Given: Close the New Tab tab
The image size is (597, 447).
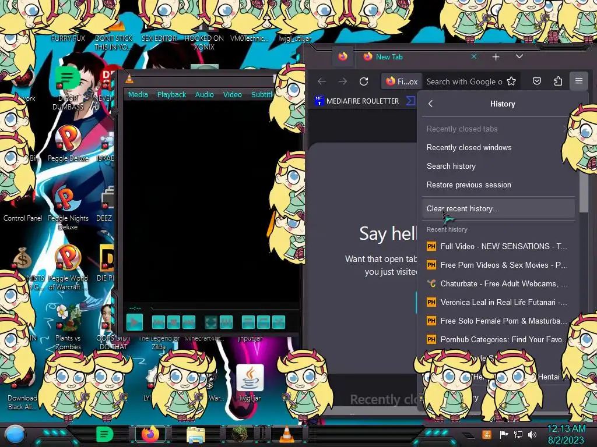Looking at the screenshot, I should coord(473,56).
